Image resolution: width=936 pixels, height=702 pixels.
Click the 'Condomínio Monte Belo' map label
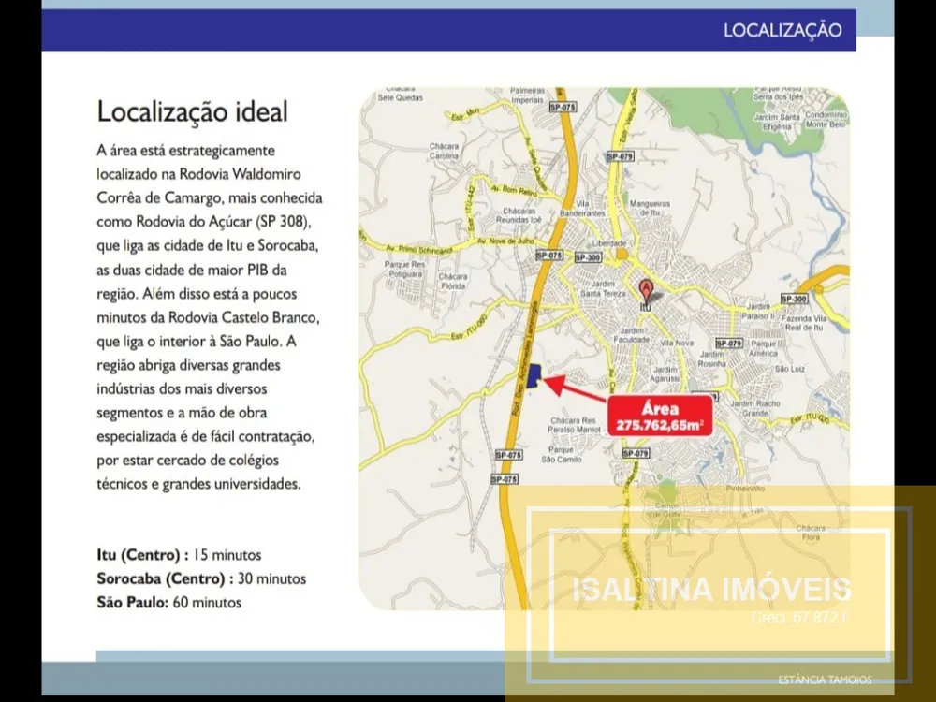pos(826,120)
